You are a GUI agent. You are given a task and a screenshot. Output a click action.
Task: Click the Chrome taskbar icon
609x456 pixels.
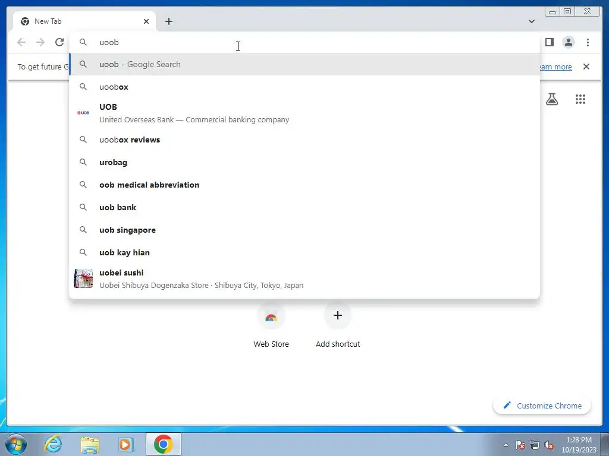[x=163, y=444]
